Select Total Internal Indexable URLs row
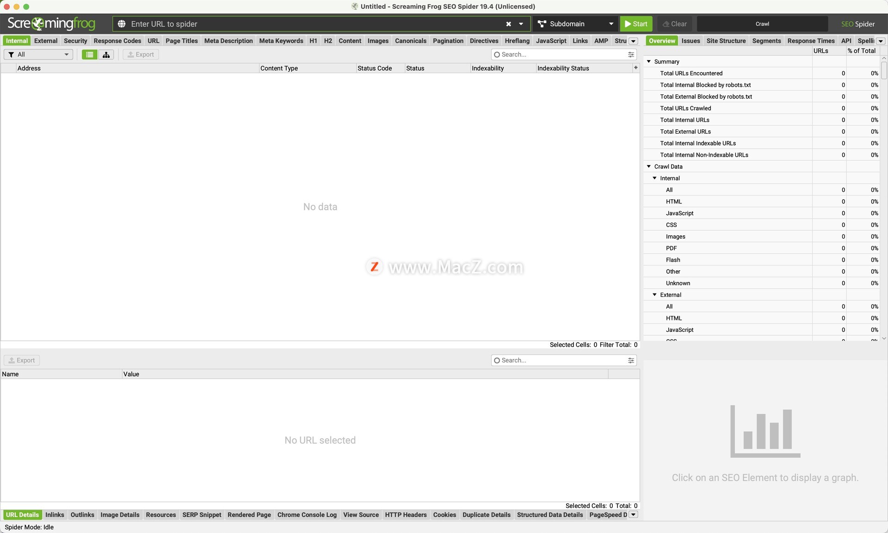The image size is (888, 533). pos(762,143)
